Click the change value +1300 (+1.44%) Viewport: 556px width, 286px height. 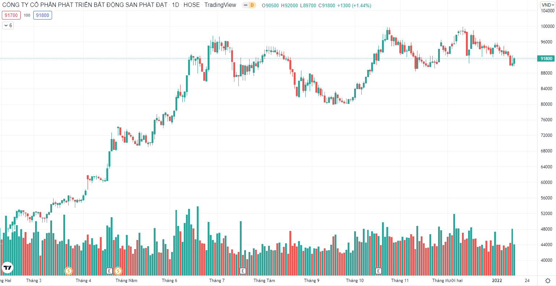354,5
